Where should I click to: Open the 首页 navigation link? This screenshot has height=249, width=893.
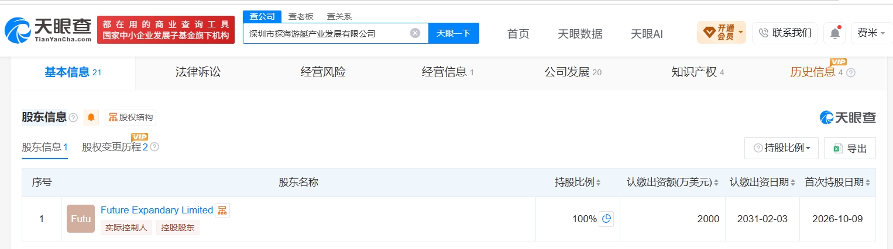coord(518,34)
